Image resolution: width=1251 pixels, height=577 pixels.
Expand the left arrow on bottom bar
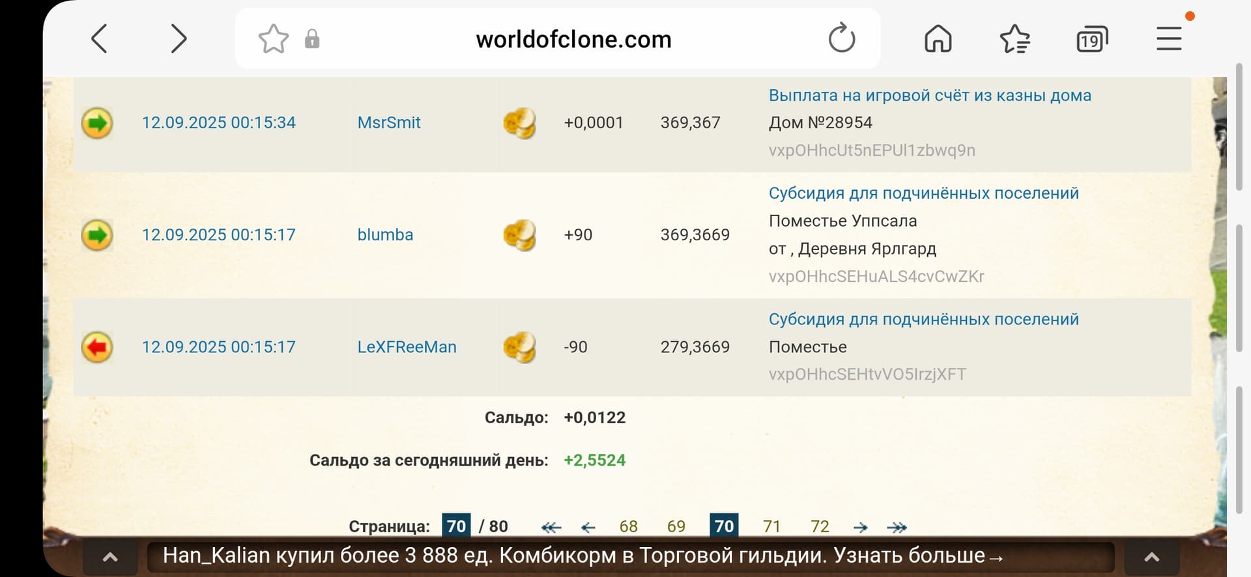pyautogui.click(x=110, y=557)
